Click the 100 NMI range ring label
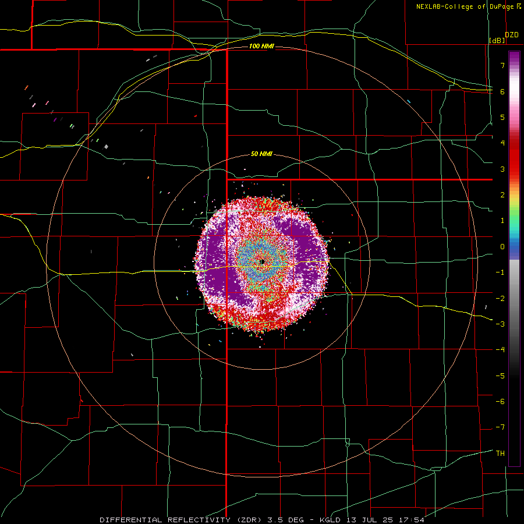Viewport: 524px width, 524px height. pos(261,46)
